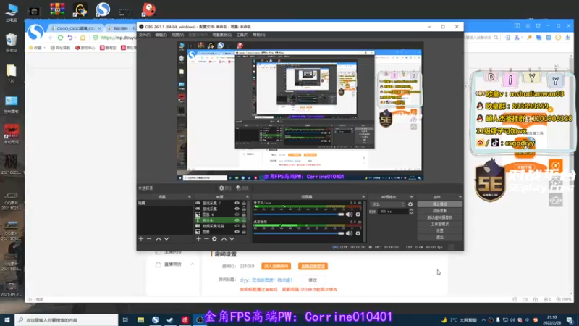Click the browser home icon

point(83,38)
